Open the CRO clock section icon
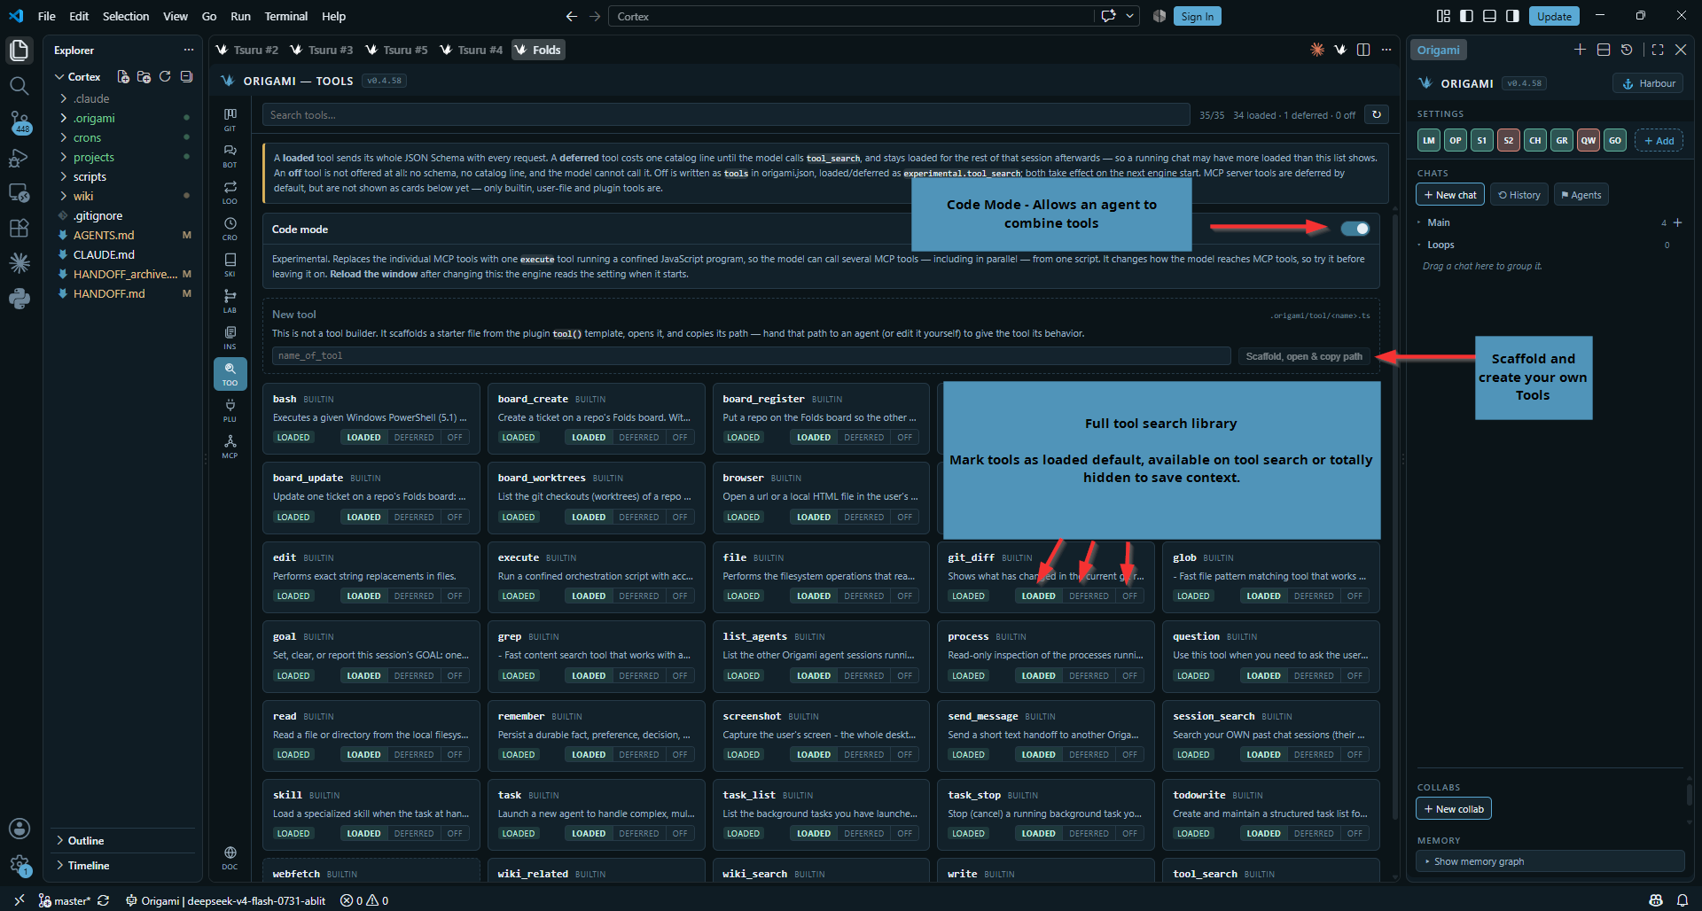The height and width of the screenshot is (911, 1702). click(x=230, y=228)
